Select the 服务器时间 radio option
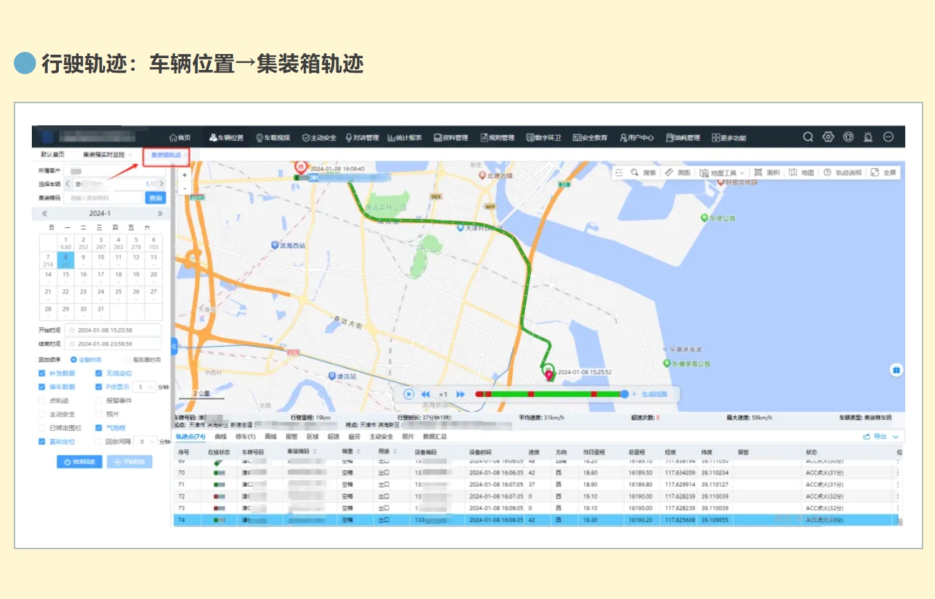The height and width of the screenshot is (599, 935). [127, 360]
